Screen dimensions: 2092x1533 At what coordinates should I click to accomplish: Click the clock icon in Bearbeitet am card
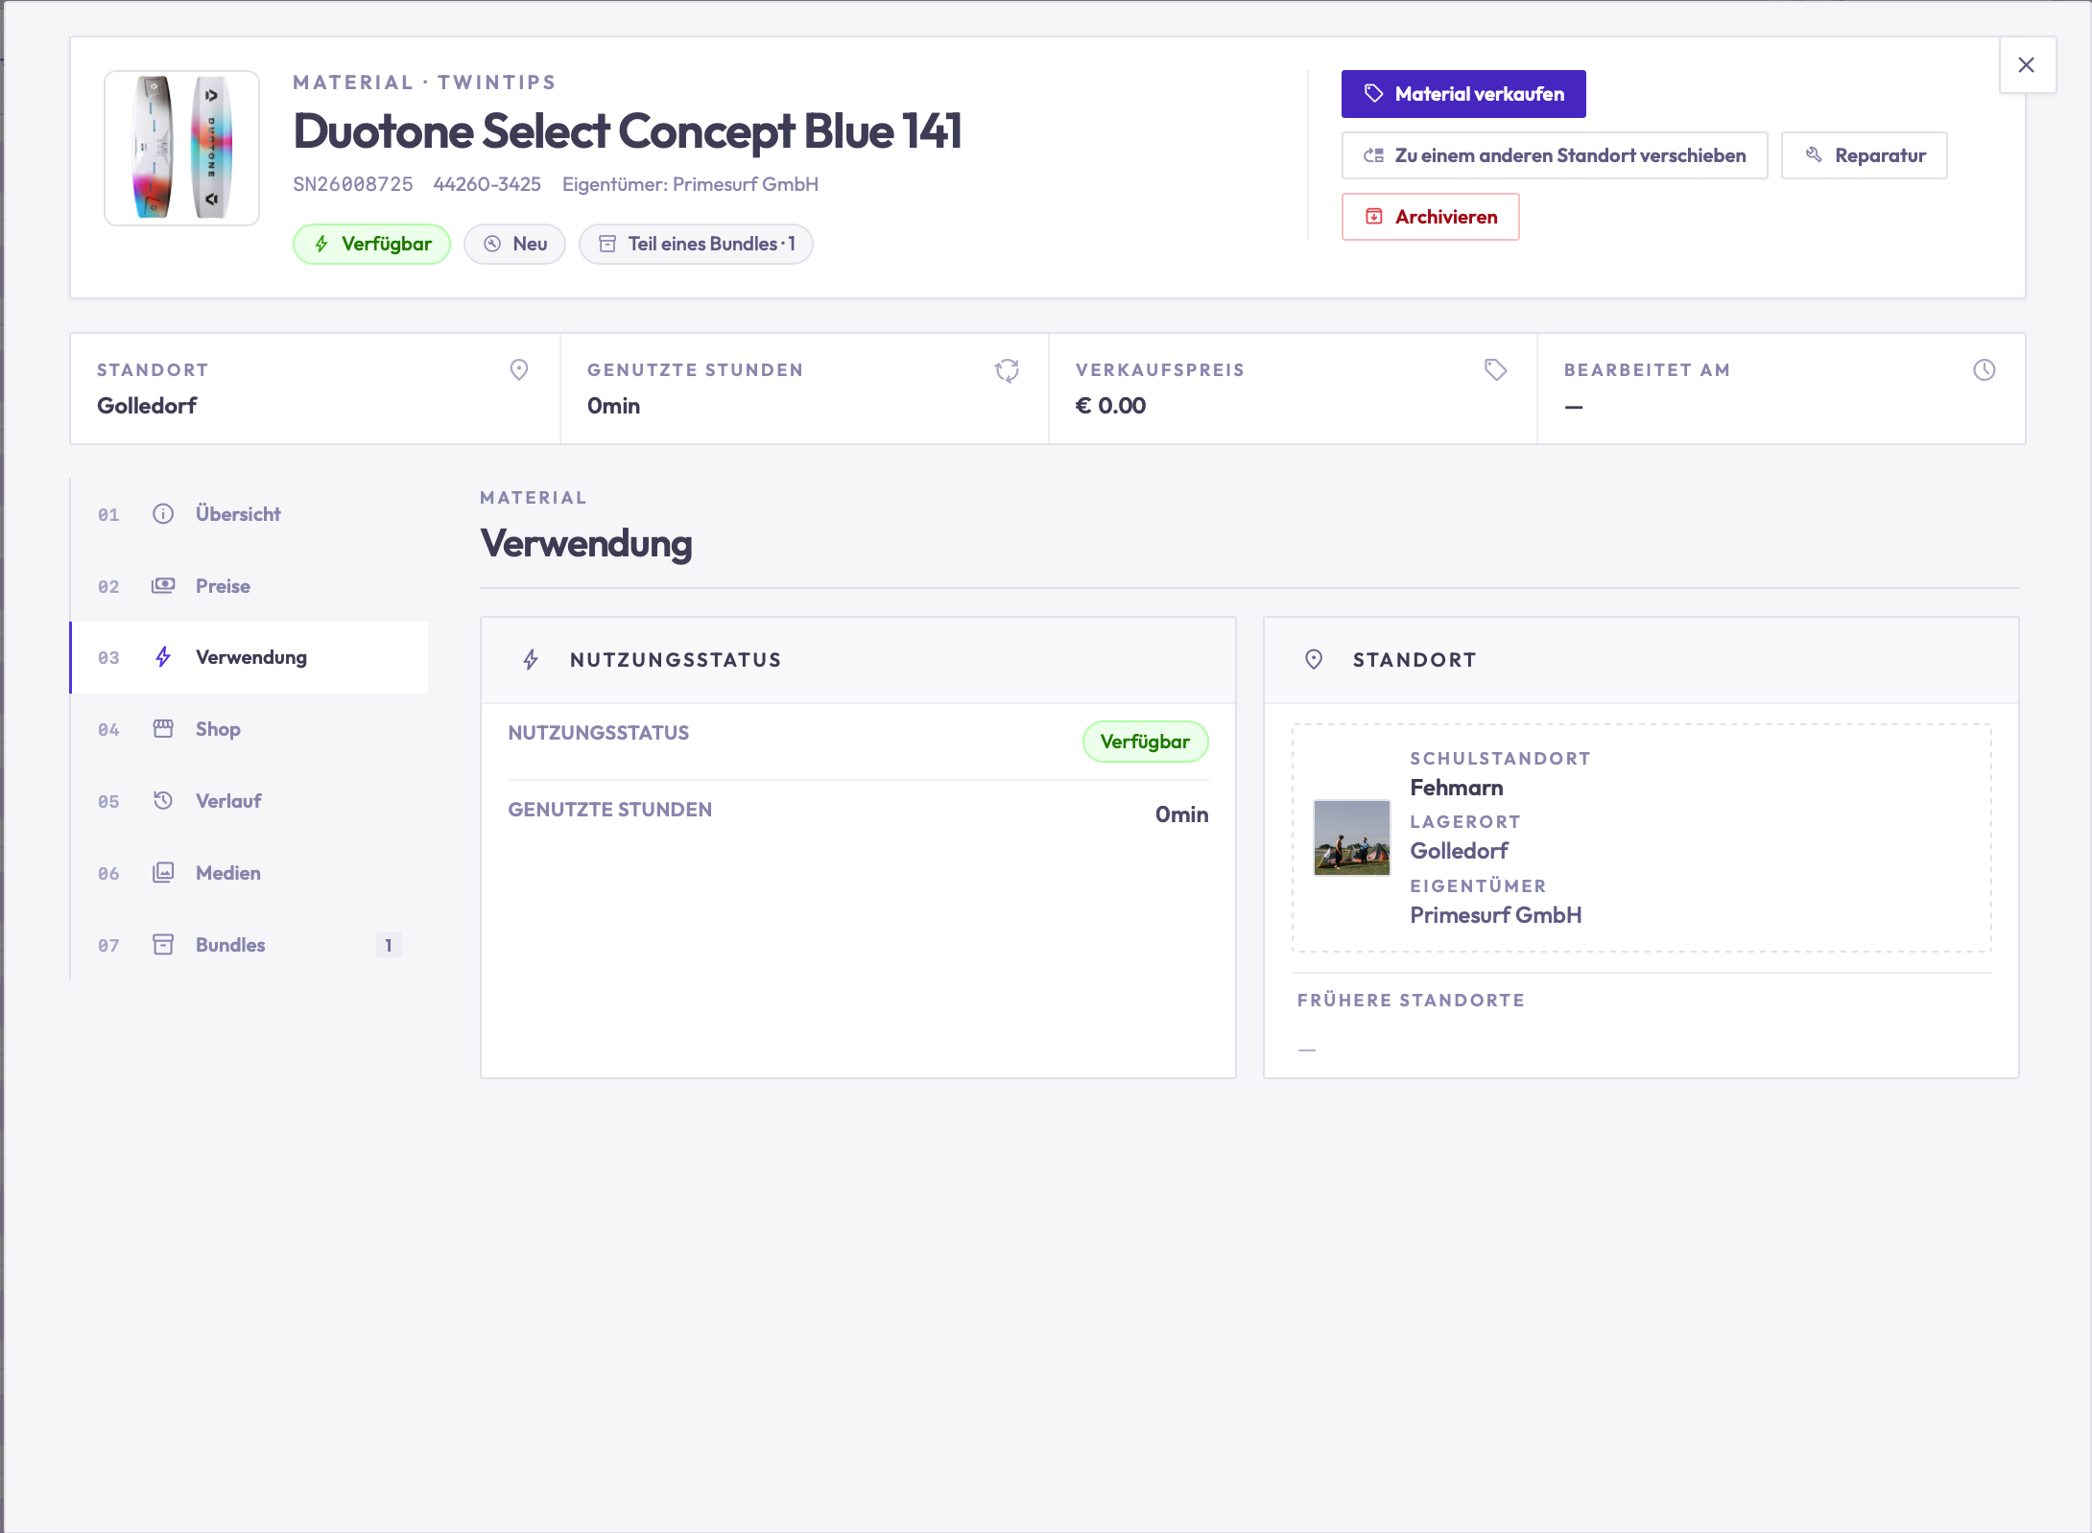tap(1985, 370)
